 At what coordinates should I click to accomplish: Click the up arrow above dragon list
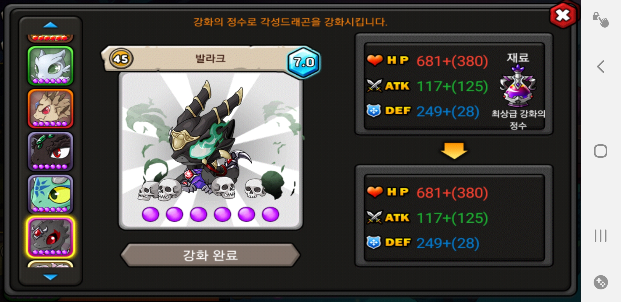point(50,25)
